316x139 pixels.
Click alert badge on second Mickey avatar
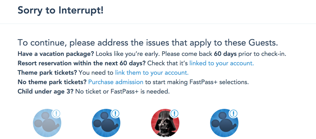(x=115, y=113)
